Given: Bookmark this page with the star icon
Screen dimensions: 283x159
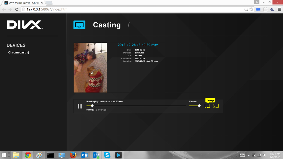Looking at the screenshot, I should click(x=251, y=9).
